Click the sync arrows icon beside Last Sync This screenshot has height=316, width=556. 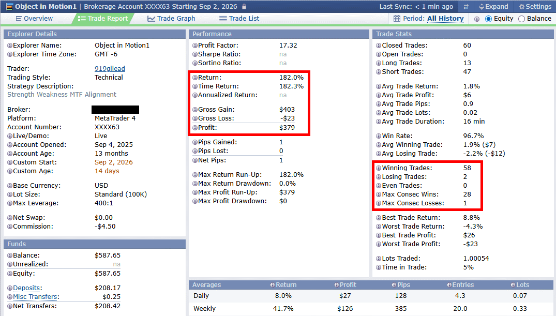click(x=466, y=7)
